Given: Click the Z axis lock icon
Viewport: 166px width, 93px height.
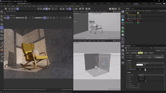Looking at the screenshot, I should point(15,9).
